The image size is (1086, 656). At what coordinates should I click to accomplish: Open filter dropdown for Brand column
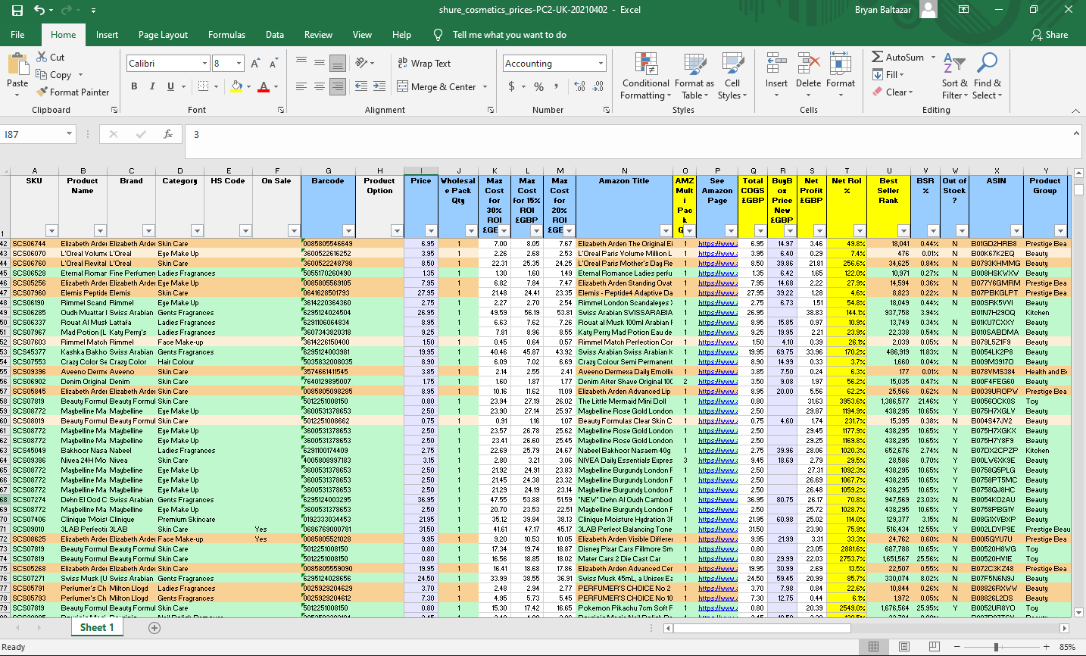point(148,231)
